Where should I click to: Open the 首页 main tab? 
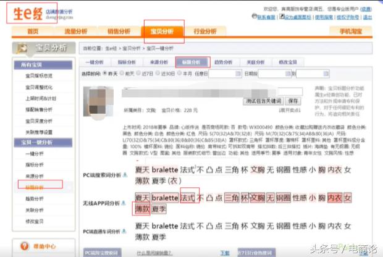[33, 32]
